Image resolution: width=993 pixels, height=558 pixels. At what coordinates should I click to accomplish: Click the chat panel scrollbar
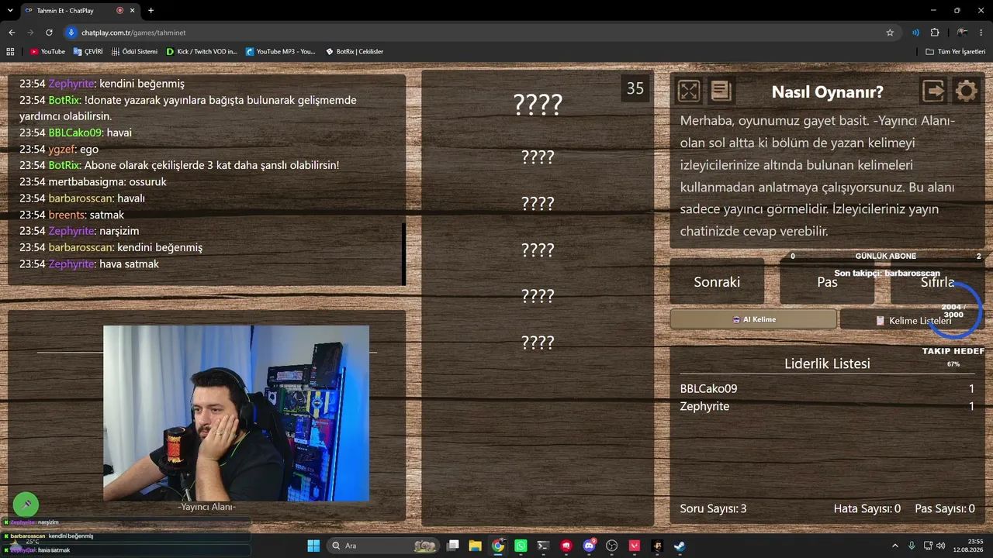[403, 254]
